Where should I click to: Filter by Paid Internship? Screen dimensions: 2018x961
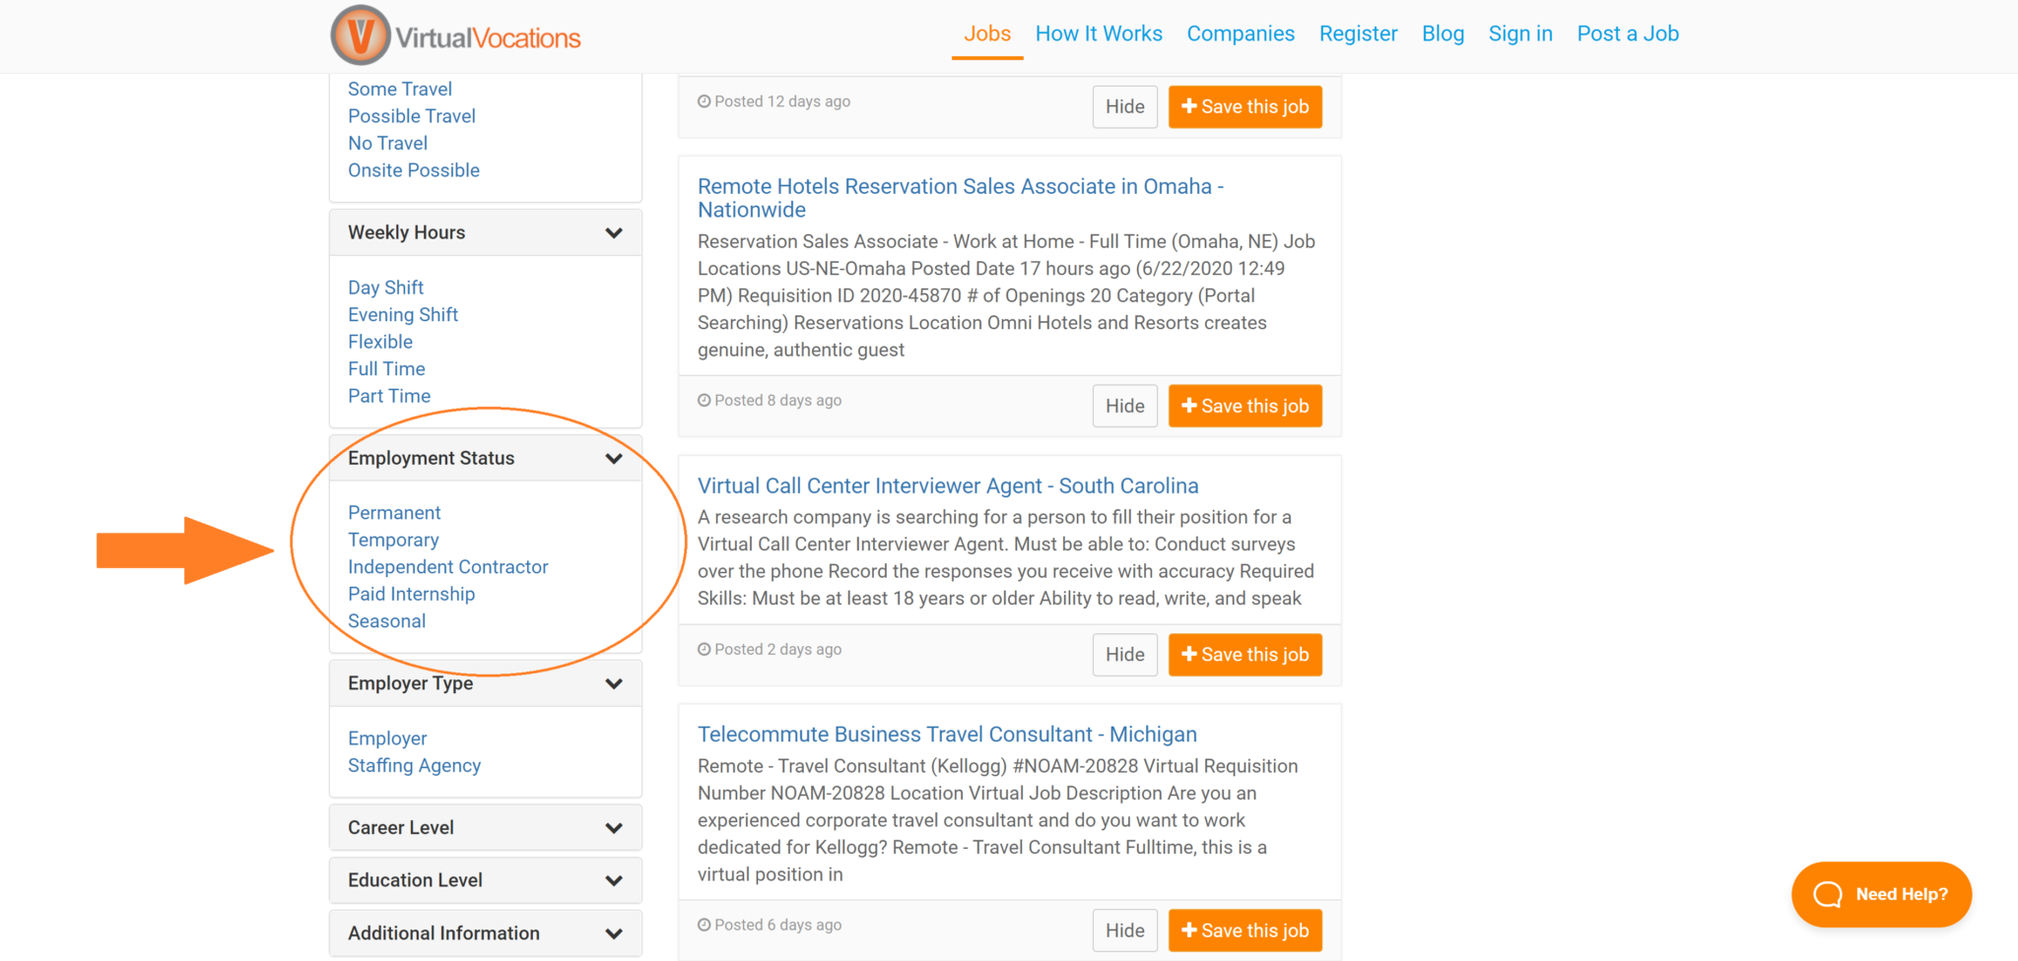(x=411, y=595)
